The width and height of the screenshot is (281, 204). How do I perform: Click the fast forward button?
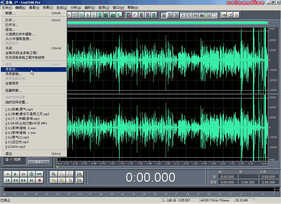[23, 181]
